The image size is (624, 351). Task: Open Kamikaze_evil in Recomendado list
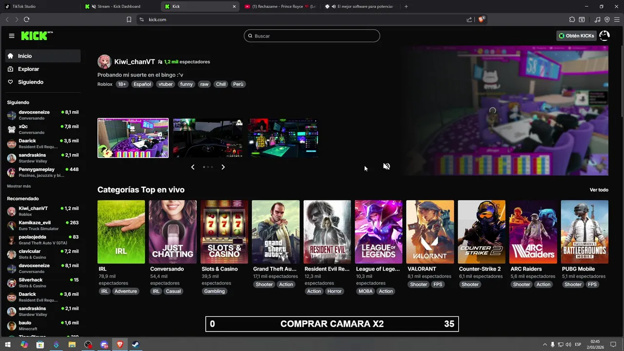pos(43,226)
